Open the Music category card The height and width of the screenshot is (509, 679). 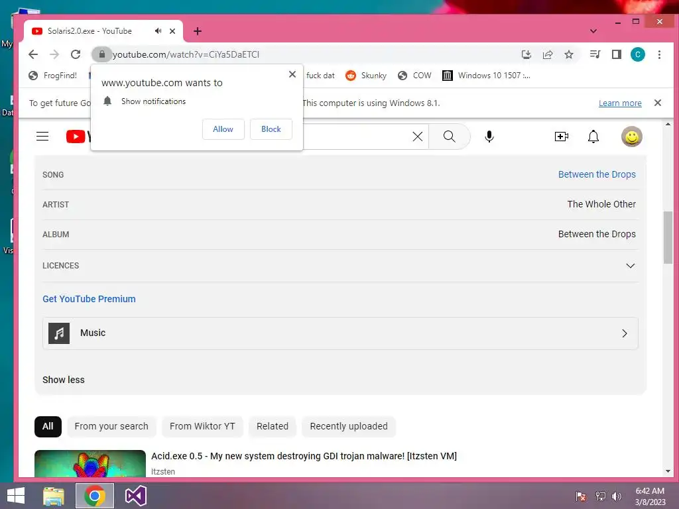(340, 333)
